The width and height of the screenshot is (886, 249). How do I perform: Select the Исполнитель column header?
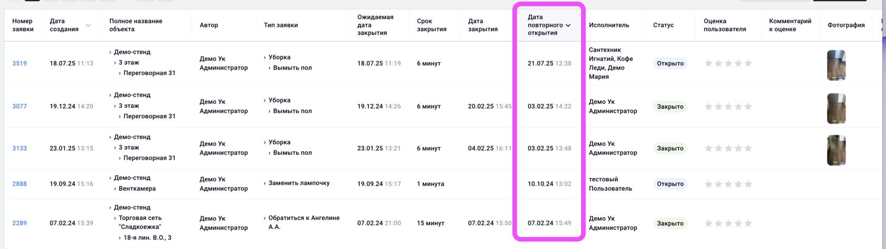click(609, 25)
